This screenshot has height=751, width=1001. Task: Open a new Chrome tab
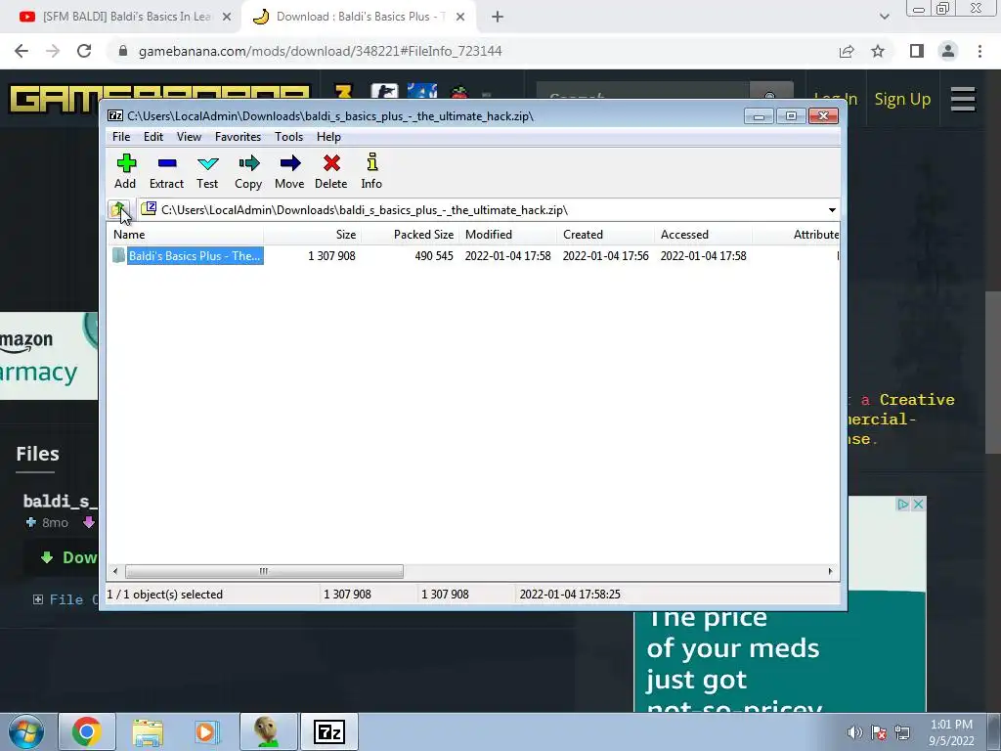[x=498, y=17]
